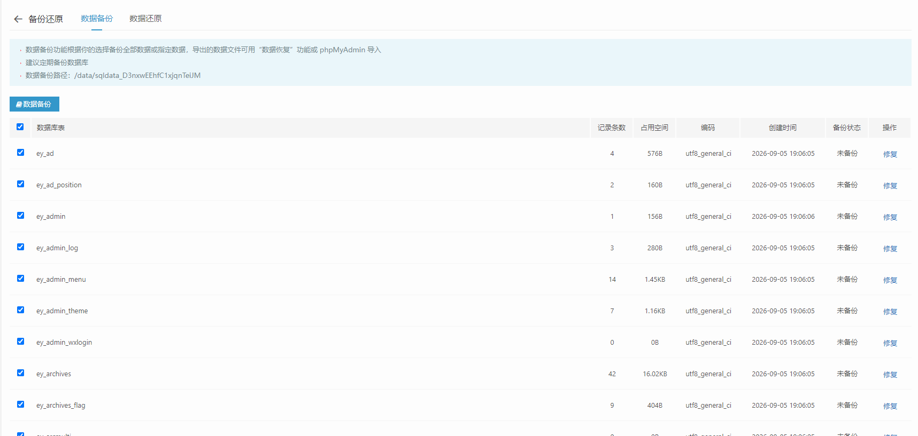Image resolution: width=918 pixels, height=436 pixels.
Task: Select the ey_archives_flag table name
Action: tap(61, 406)
